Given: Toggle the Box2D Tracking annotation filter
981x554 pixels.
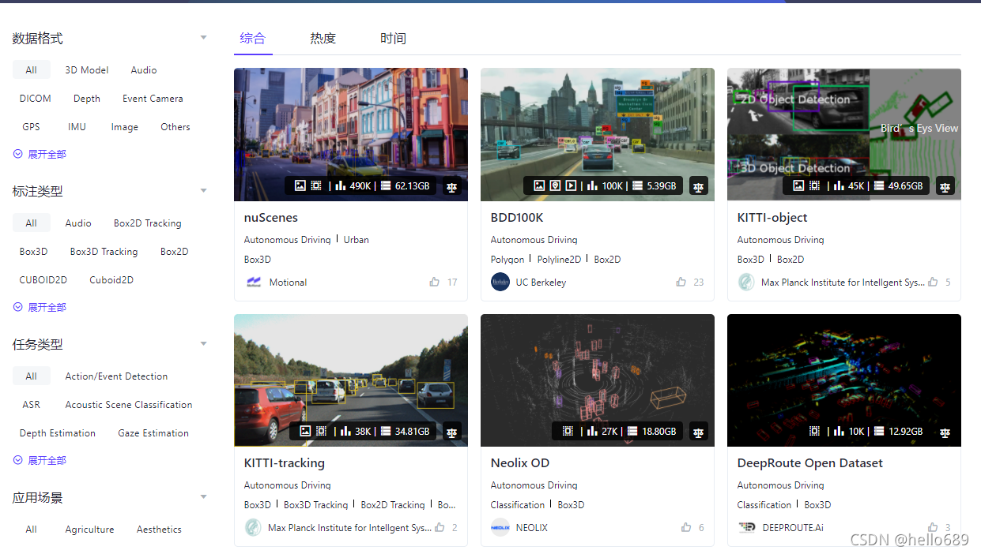Looking at the screenshot, I should (148, 223).
